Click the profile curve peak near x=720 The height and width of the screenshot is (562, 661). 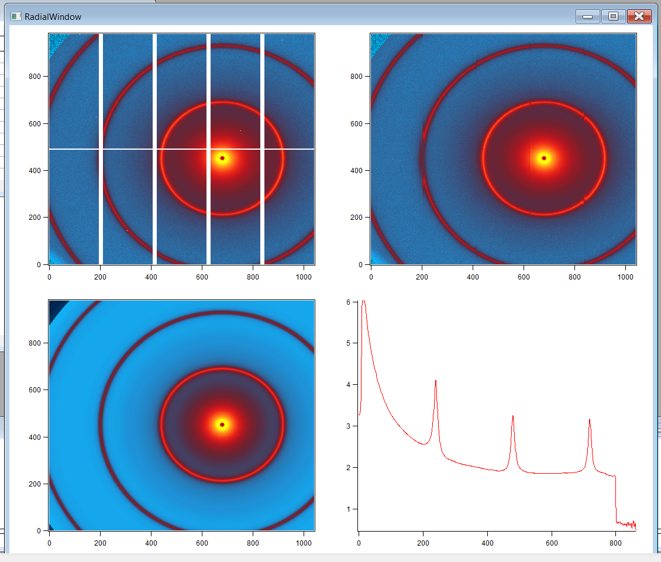point(590,420)
